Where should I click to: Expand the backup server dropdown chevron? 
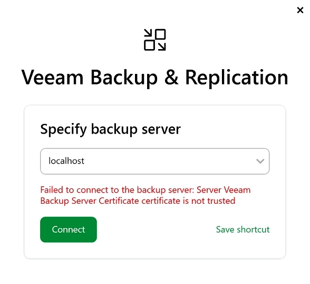click(260, 161)
